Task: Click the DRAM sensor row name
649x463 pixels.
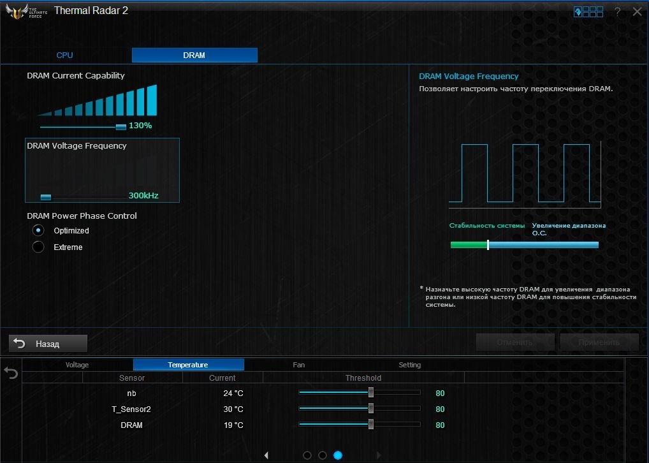Action: [x=131, y=425]
